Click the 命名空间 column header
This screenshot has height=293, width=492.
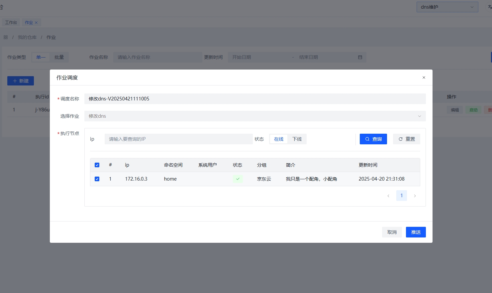point(173,165)
